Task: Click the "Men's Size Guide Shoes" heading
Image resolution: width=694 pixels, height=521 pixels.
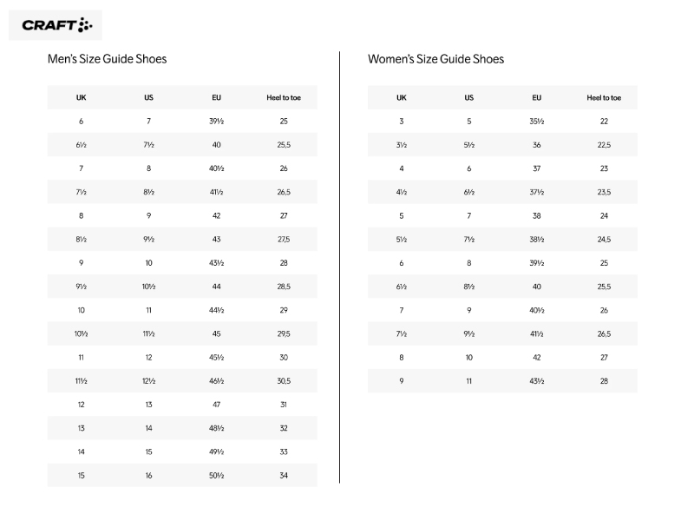Action: pos(107,59)
